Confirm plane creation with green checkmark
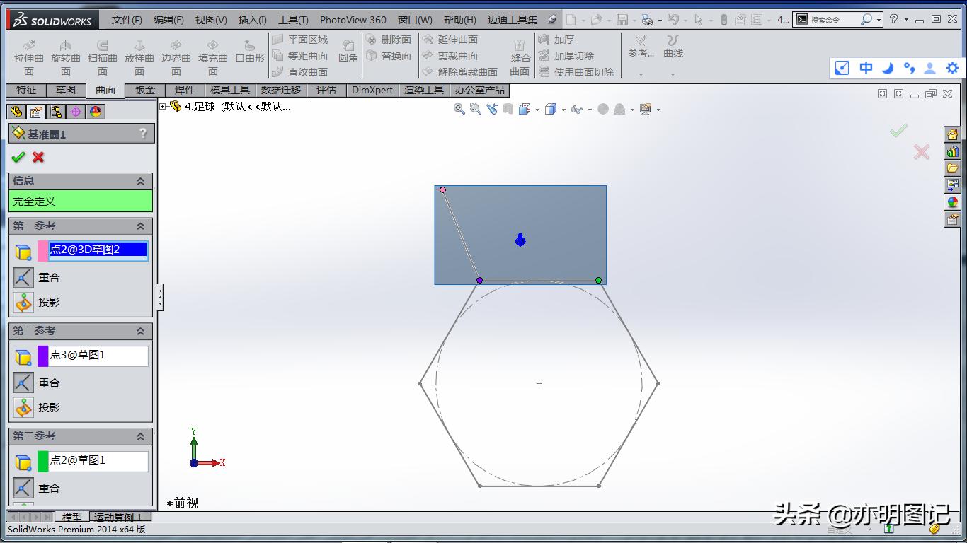The height and width of the screenshot is (543, 967). pos(19,158)
